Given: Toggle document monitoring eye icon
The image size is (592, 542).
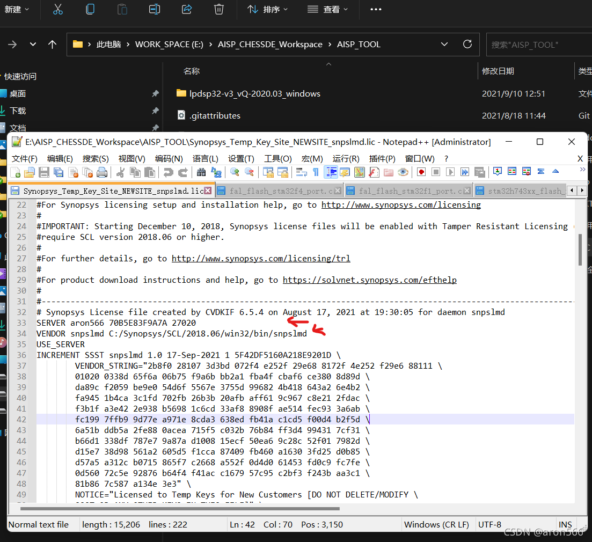Looking at the screenshot, I should click(x=403, y=172).
